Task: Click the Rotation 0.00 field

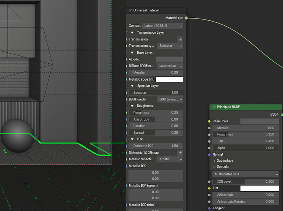Action: 155,126
